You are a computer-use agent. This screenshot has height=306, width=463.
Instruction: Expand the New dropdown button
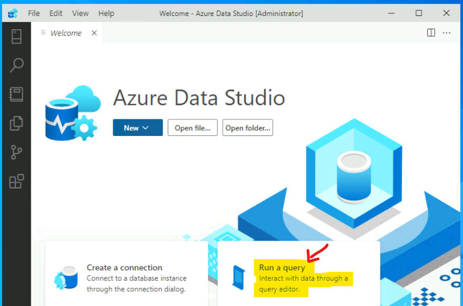click(137, 128)
